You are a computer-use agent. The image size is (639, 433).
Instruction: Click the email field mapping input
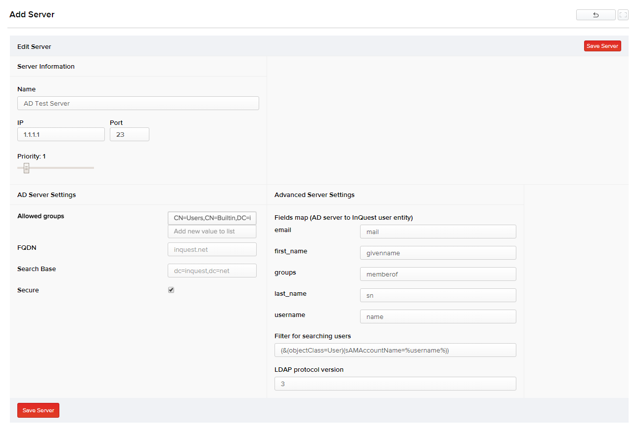438,232
